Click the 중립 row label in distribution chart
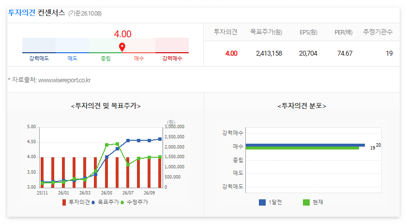Screen dimensions: 407x224 [238, 160]
